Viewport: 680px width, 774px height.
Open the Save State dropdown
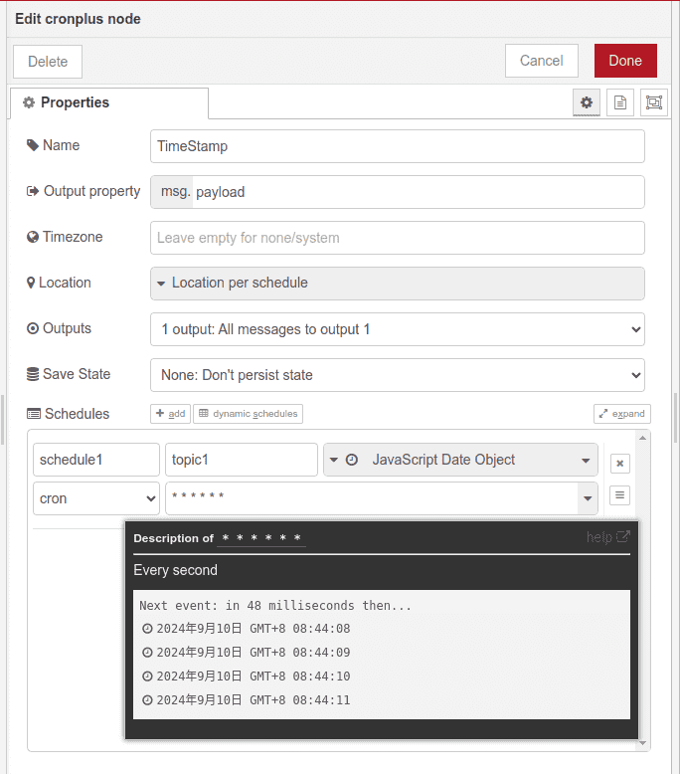pos(397,375)
